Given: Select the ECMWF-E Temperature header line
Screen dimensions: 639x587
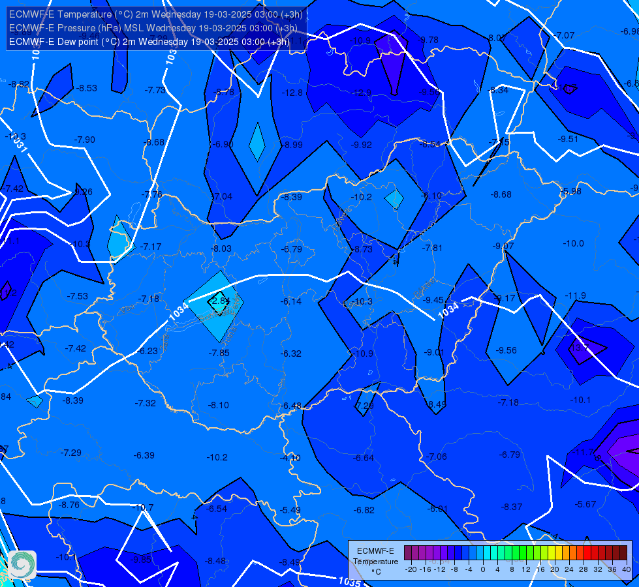Looking at the screenshot, I should click(x=156, y=14).
